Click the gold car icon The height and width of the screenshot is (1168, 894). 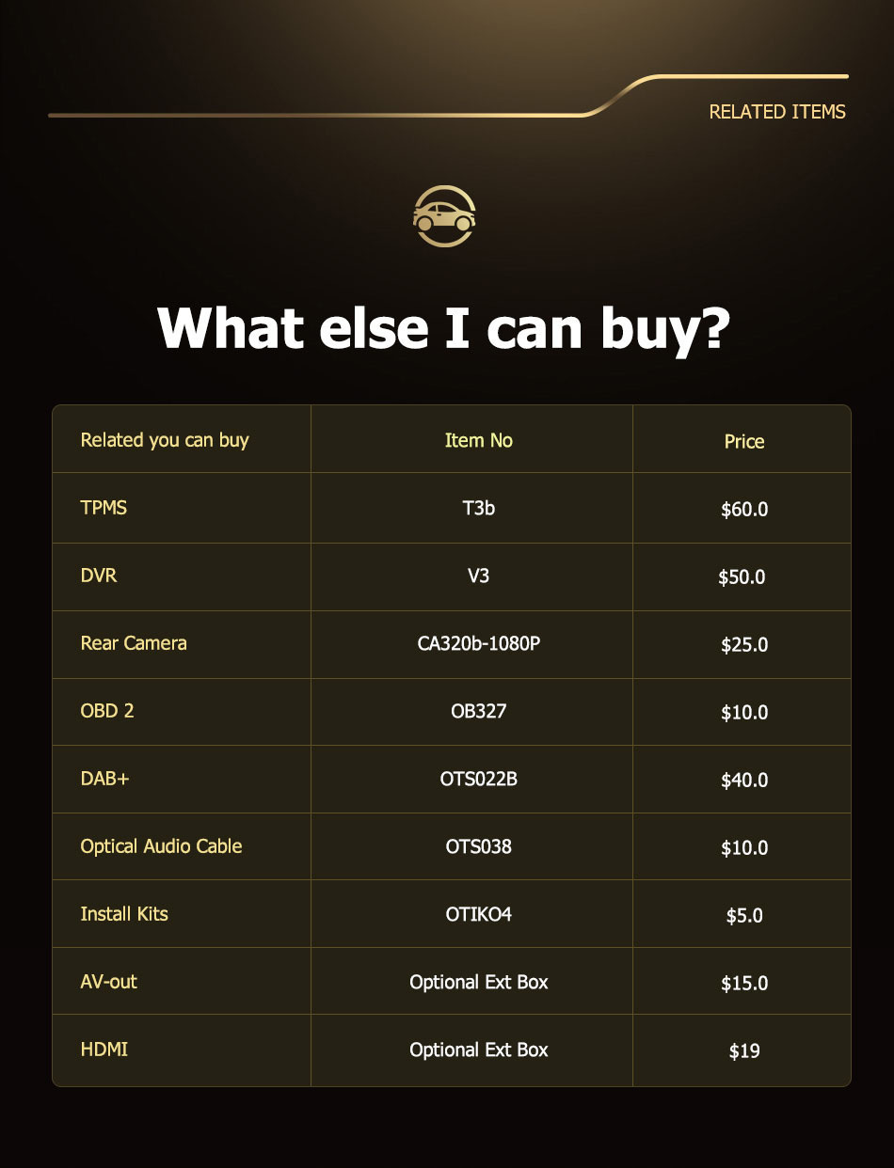[x=445, y=217]
